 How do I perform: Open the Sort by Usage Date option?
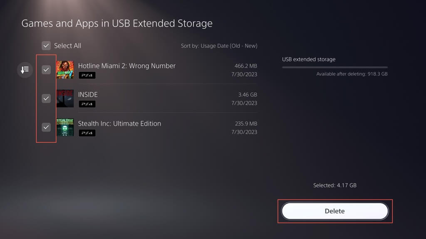[x=219, y=46]
